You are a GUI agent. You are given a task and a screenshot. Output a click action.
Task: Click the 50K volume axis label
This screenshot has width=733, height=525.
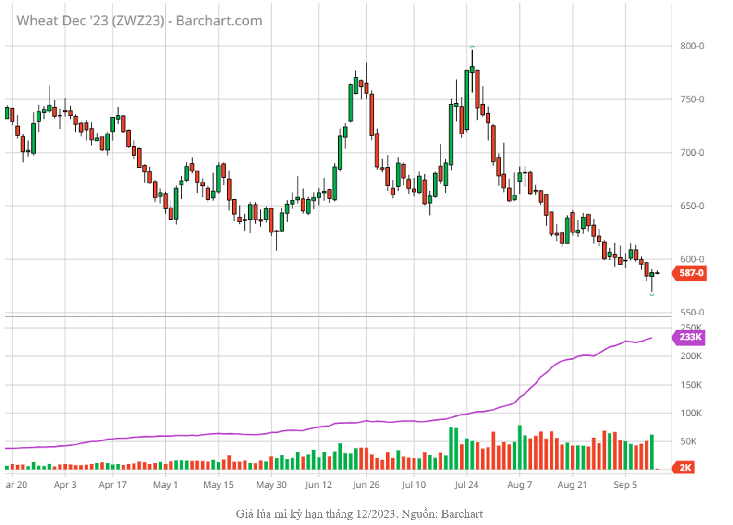tap(688, 441)
